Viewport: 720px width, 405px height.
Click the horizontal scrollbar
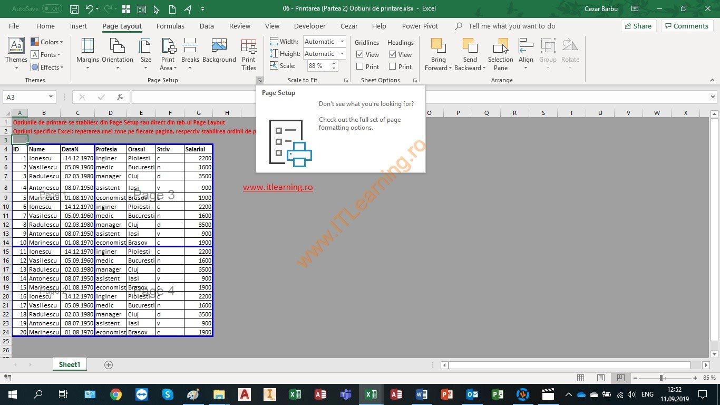569,365
